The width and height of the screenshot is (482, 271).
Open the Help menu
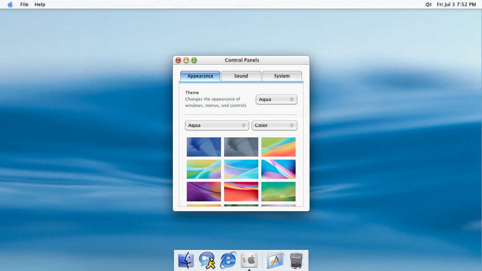coord(40,5)
